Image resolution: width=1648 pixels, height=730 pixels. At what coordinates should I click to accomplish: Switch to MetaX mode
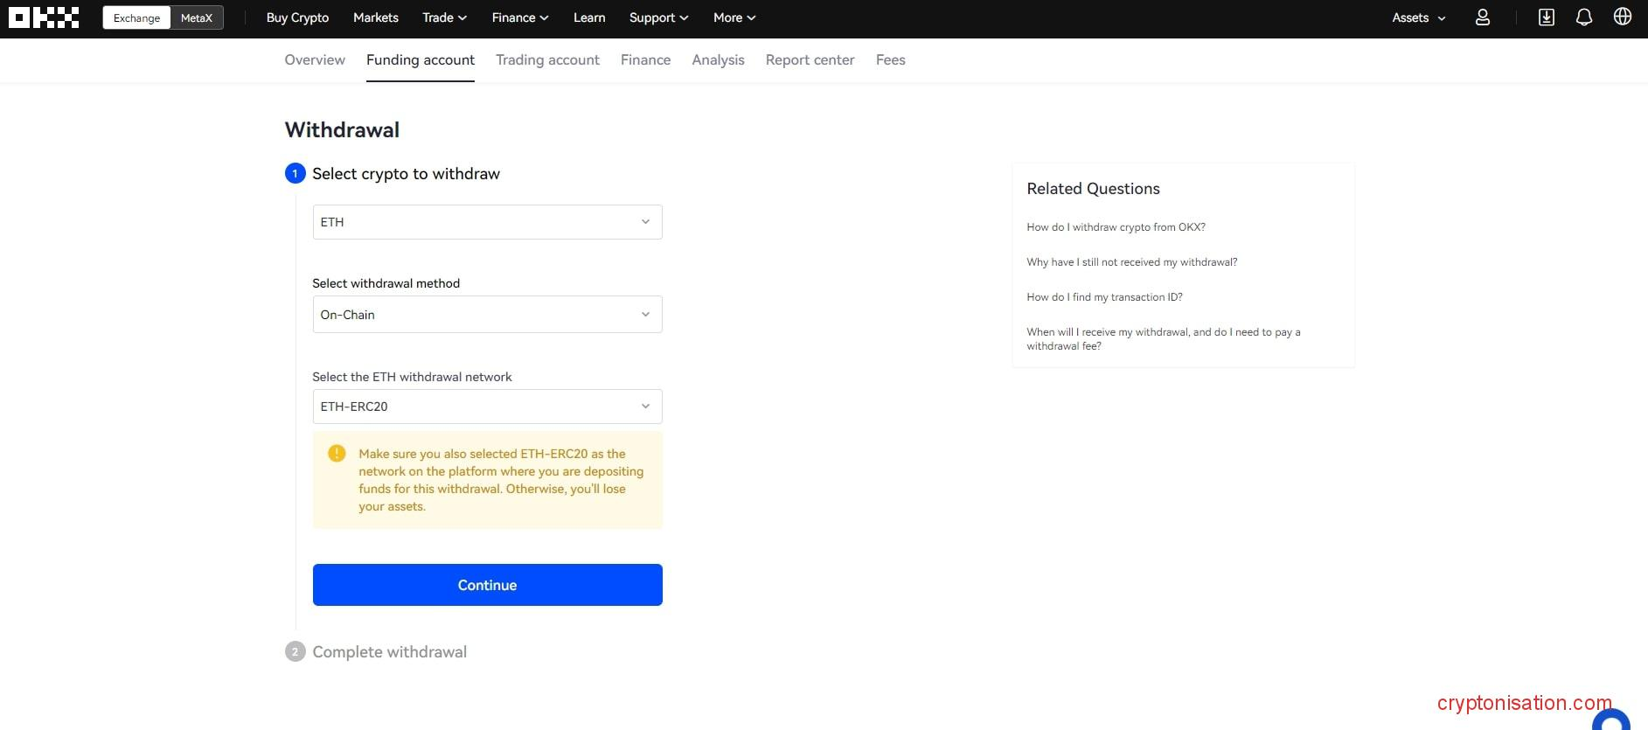[196, 17]
